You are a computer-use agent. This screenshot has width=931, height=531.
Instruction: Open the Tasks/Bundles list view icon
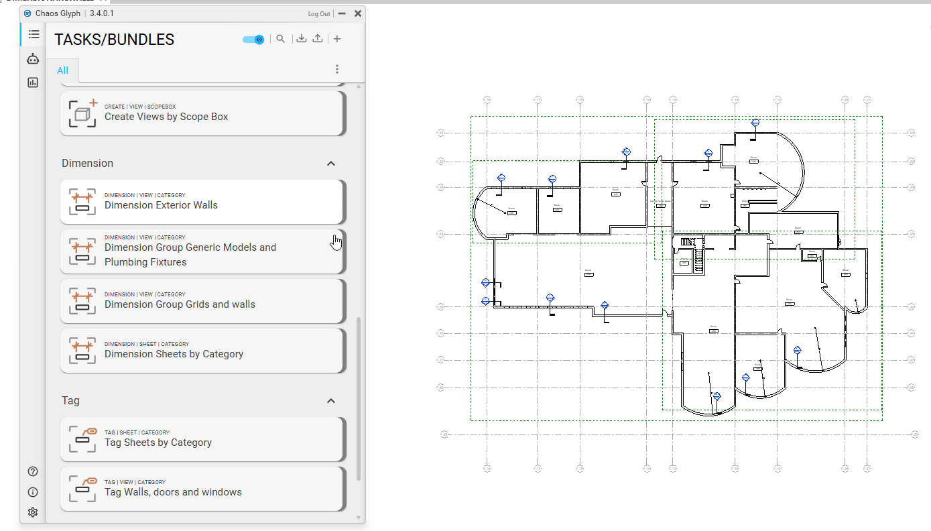(x=34, y=34)
